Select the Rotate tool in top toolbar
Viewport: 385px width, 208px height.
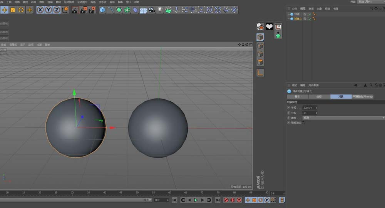click(21, 10)
